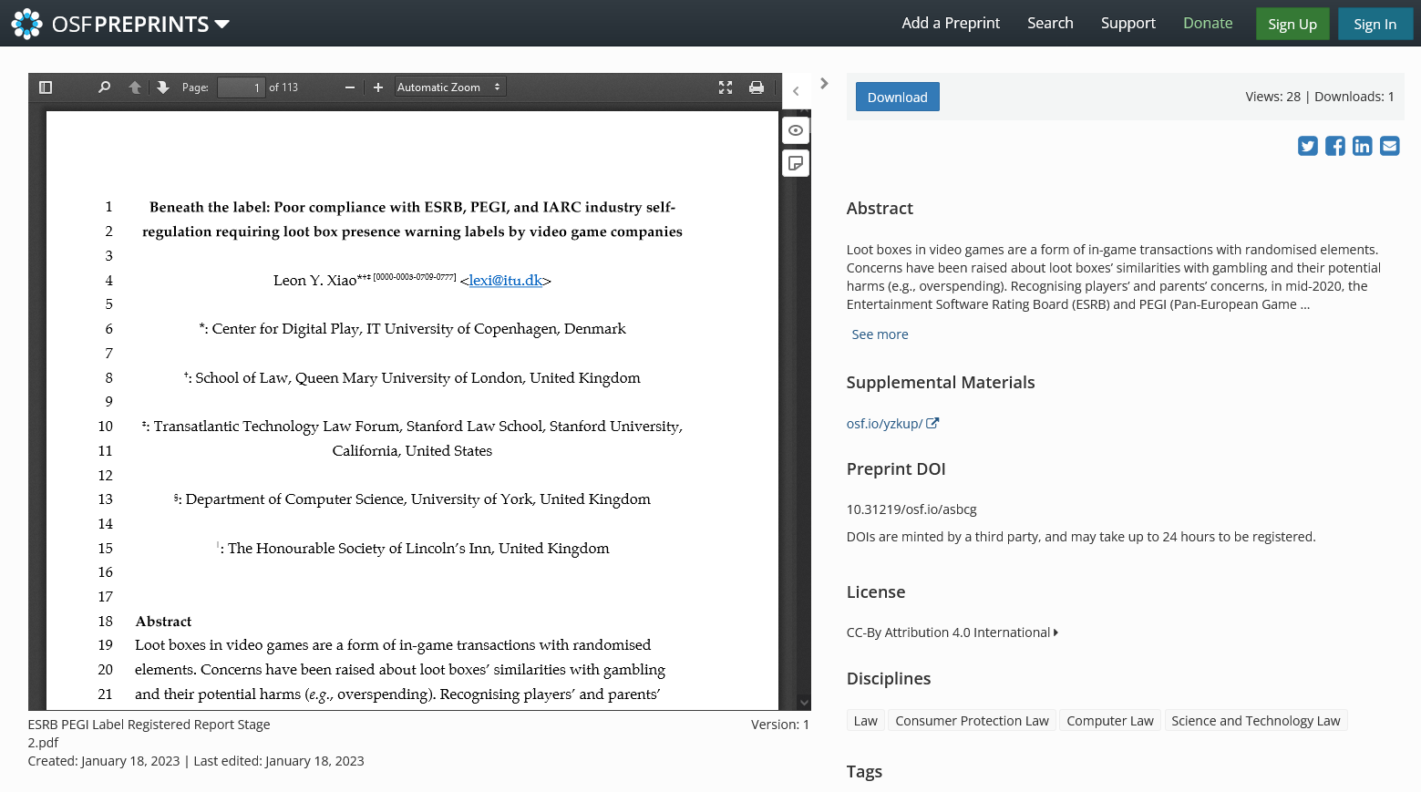Click the new page note icon

796,163
